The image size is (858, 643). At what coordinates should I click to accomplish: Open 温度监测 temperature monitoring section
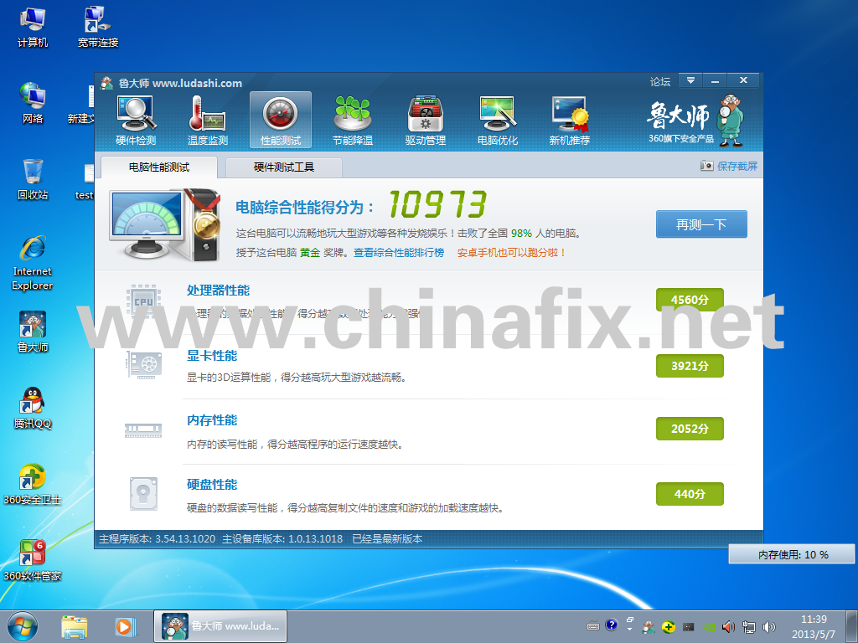click(x=208, y=121)
